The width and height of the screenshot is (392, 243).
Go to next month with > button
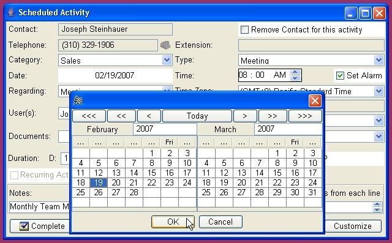click(x=245, y=116)
